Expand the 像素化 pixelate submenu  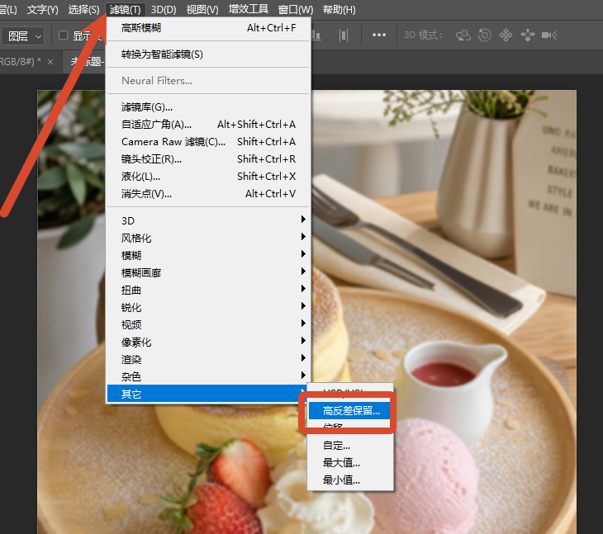point(208,342)
